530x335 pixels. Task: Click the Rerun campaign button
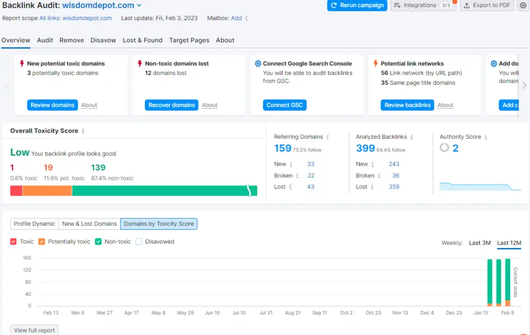(x=357, y=5)
